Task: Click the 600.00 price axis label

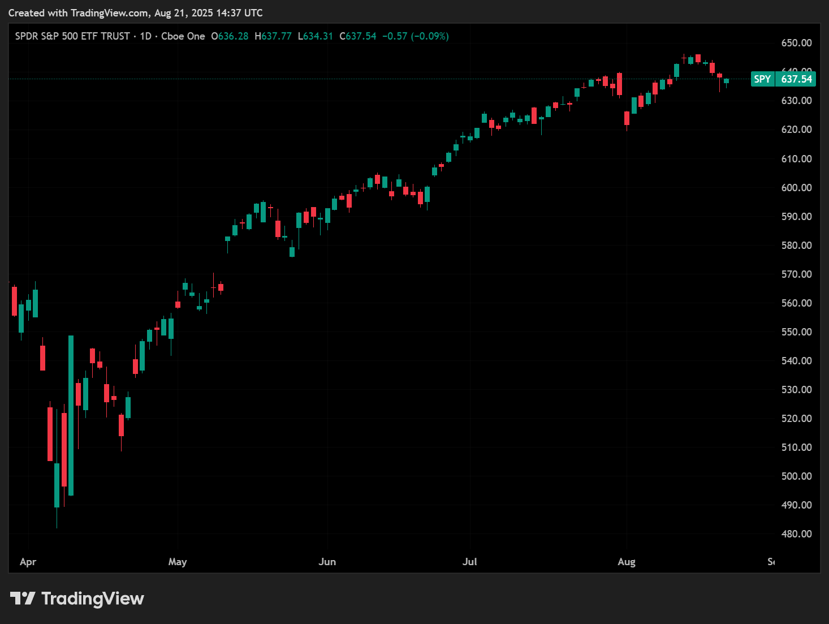Action: 796,188
